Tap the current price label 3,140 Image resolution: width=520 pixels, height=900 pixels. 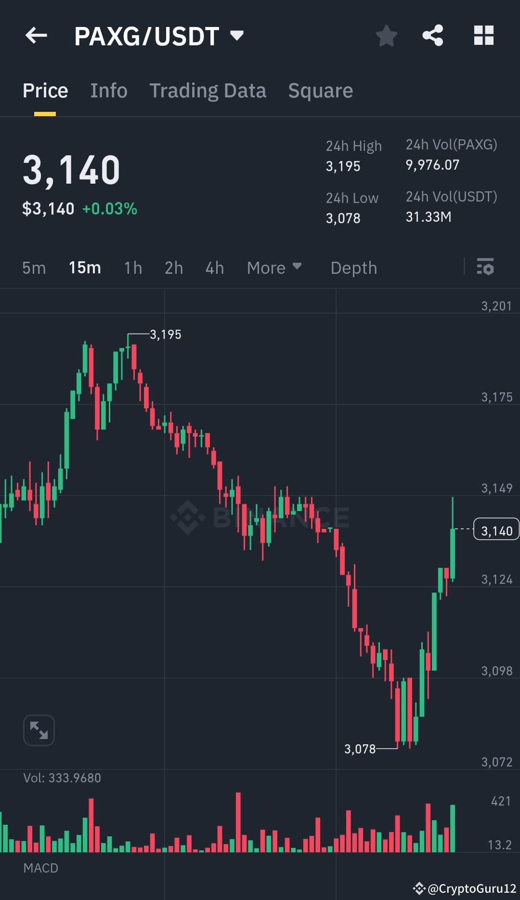[x=496, y=530]
